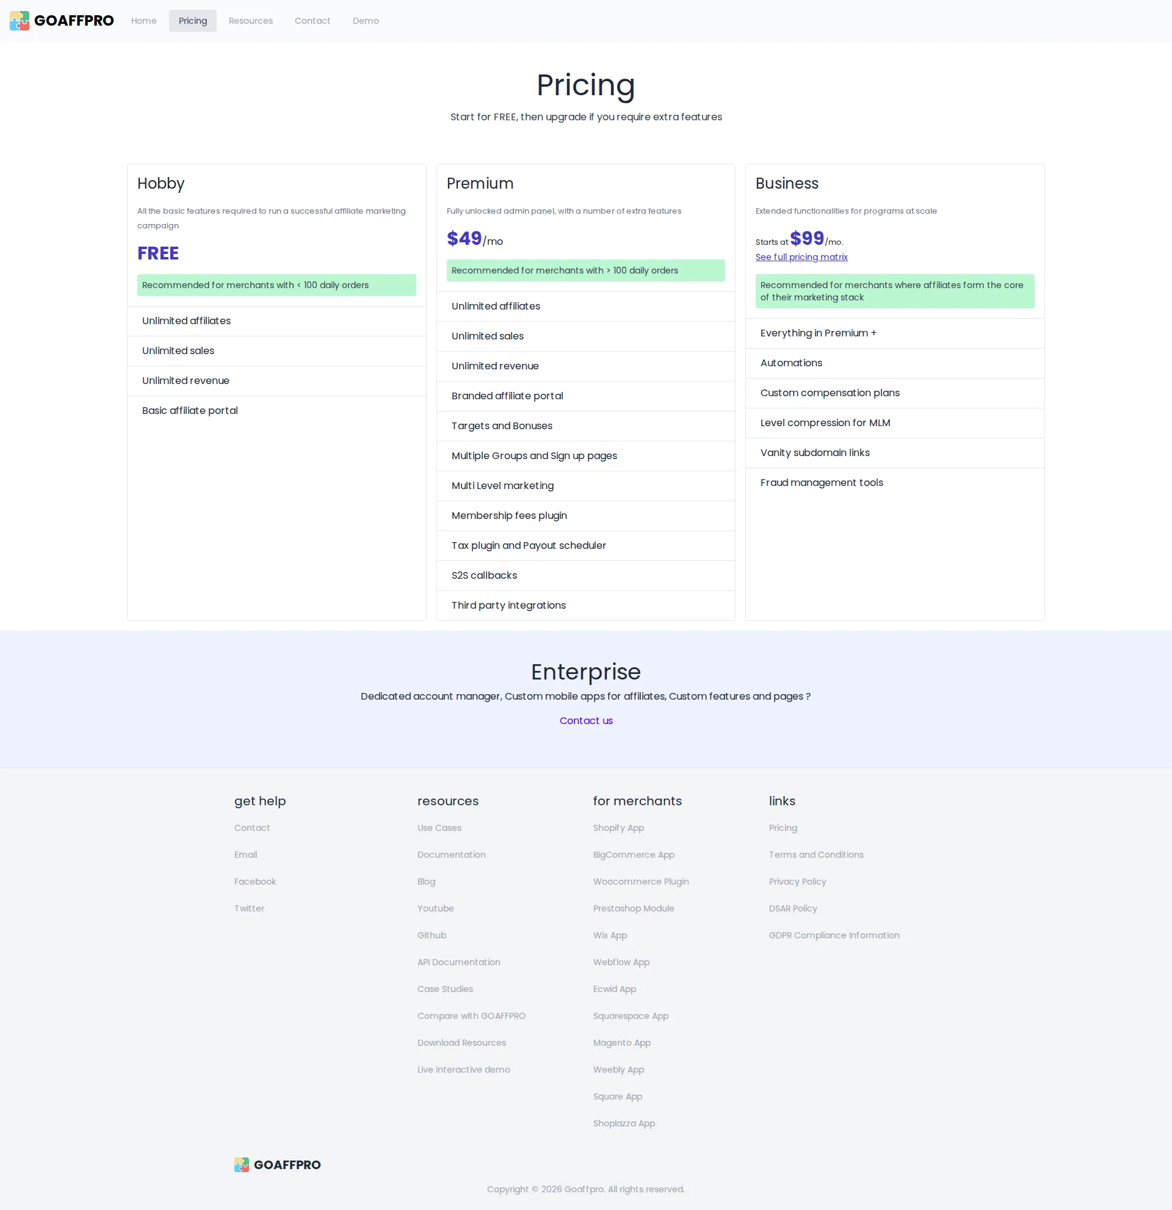Viewport: 1172px width, 1210px height.
Task: Open the Live interactive demo link
Action: point(463,1069)
